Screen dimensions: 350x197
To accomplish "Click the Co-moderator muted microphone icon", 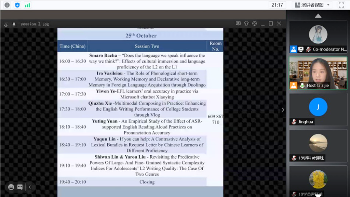I will [308, 49].
